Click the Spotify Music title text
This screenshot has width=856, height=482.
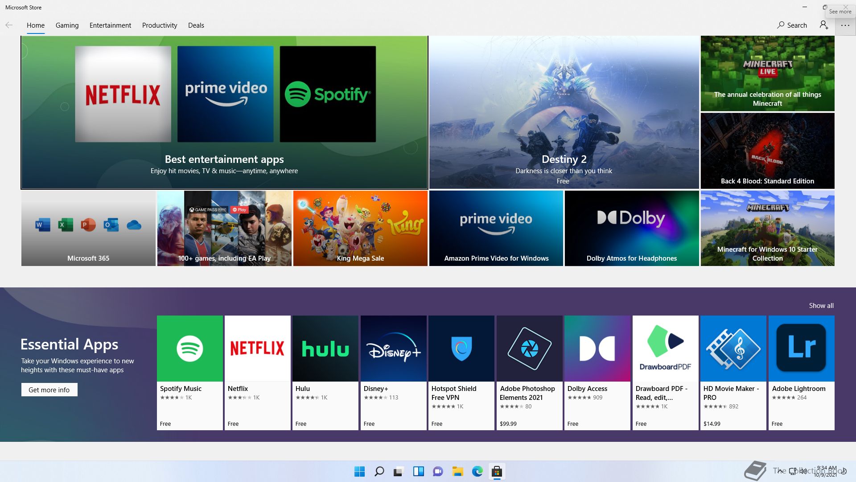point(181,389)
